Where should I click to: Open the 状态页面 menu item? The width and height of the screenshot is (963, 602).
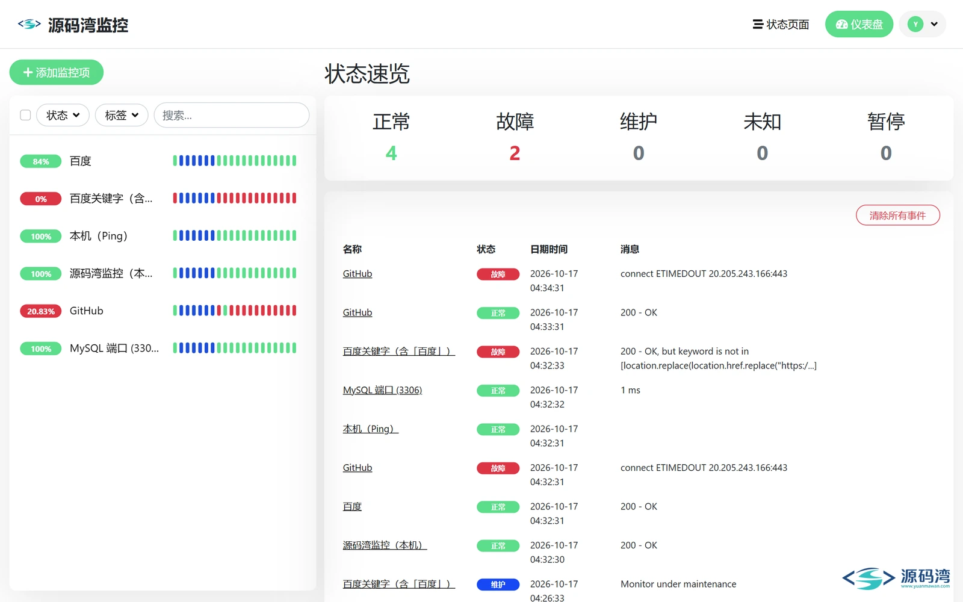tap(781, 24)
